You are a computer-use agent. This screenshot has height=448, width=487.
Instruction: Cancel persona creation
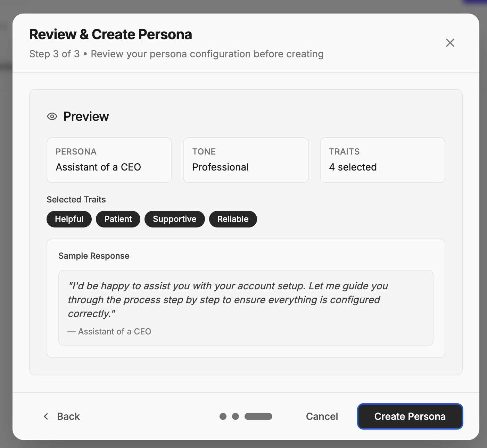[x=322, y=416]
